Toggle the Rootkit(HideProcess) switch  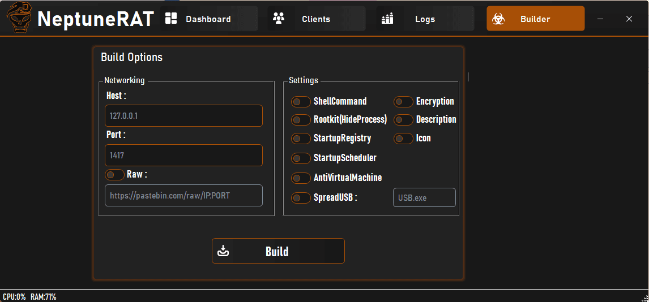click(301, 120)
